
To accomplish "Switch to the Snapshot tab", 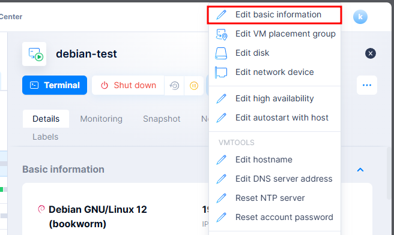I will coord(162,119).
